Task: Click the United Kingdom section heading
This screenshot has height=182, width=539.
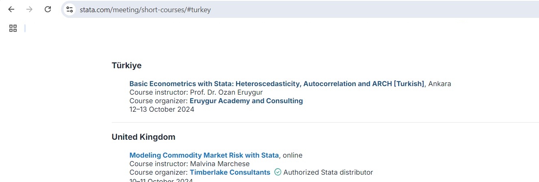Action: click(143, 137)
